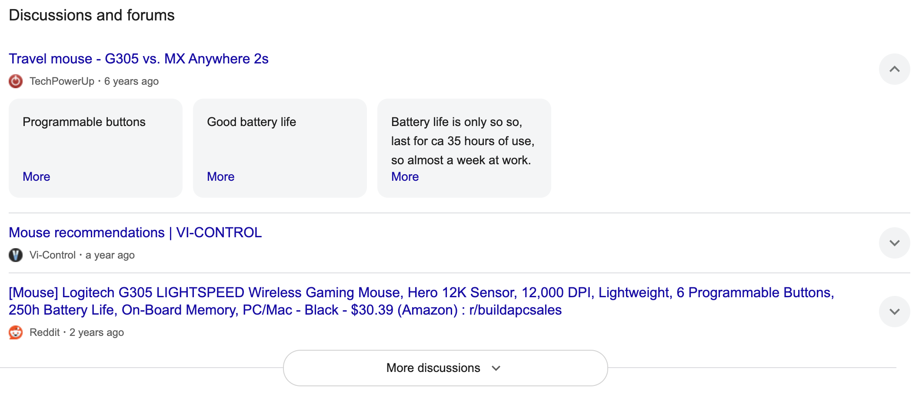Click the TechPowerUp source name text

click(x=62, y=81)
